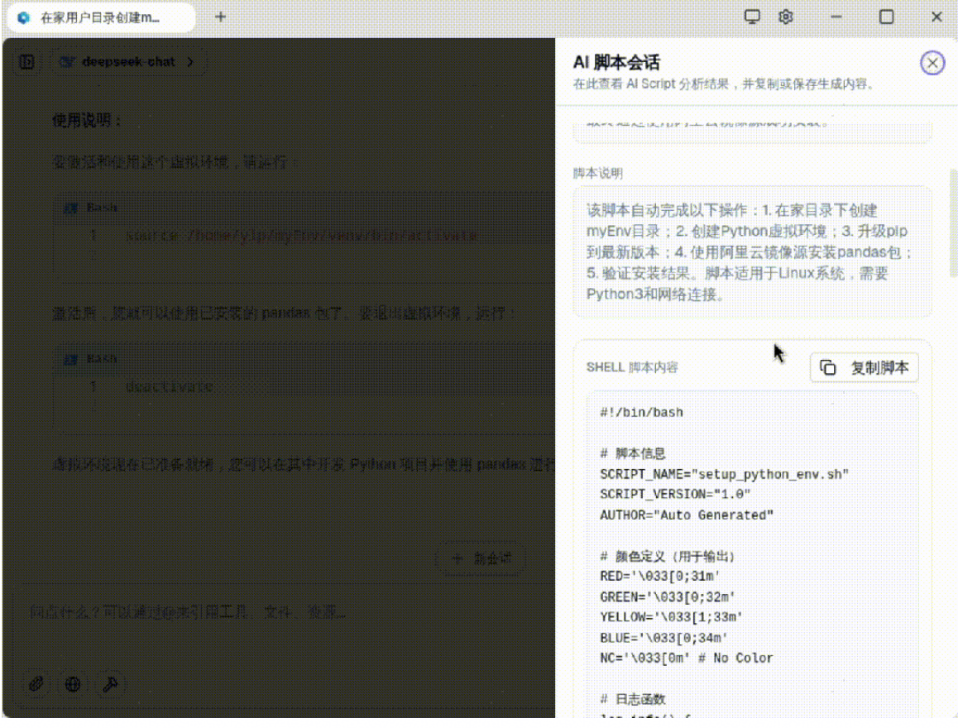This screenshot has width=958, height=728.
Task: Open the deepseek-chat model dropdown
Action: 127,61
